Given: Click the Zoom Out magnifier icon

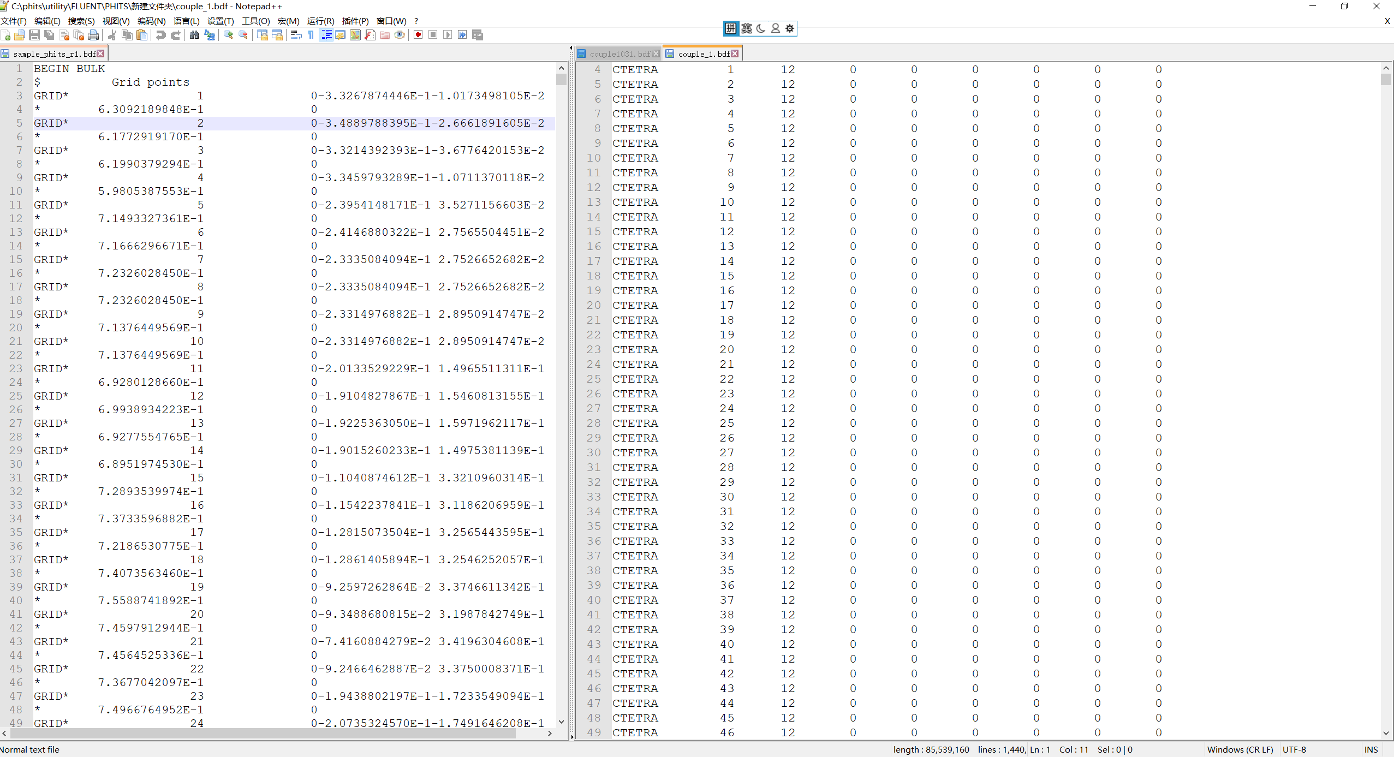Looking at the screenshot, I should pyautogui.click(x=243, y=35).
